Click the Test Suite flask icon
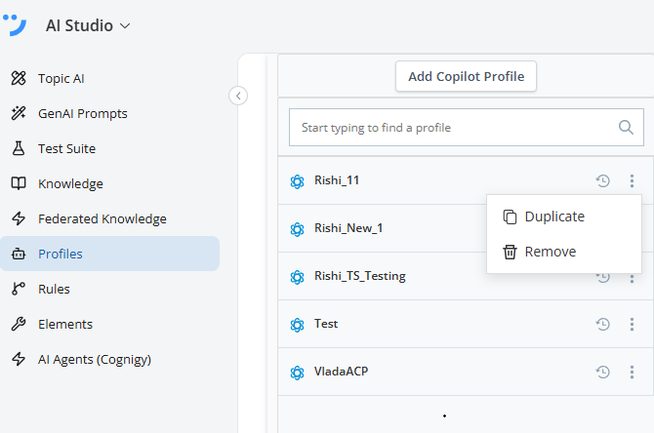Screen dimensions: 654x433 click(x=19, y=148)
